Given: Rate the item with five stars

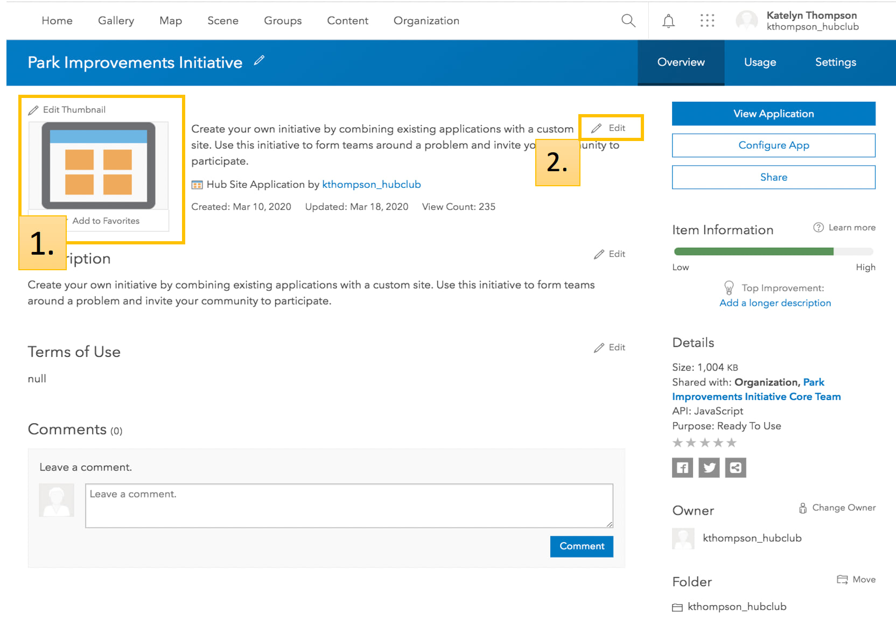Looking at the screenshot, I should pyautogui.click(x=731, y=443).
